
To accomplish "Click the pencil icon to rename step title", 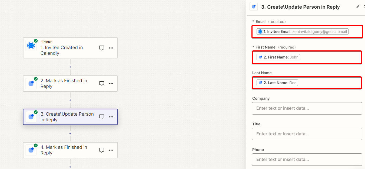I will tap(358, 7).
